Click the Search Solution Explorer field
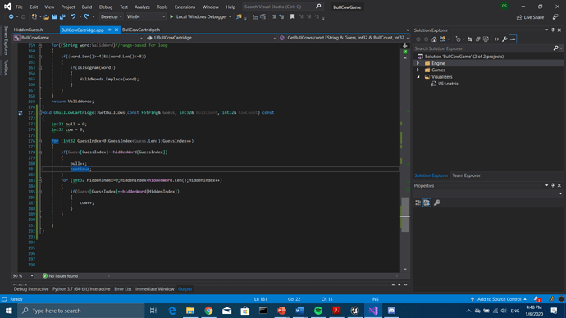Image resolution: width=566 pixels, height=318 pixels. tap(483, 48)
